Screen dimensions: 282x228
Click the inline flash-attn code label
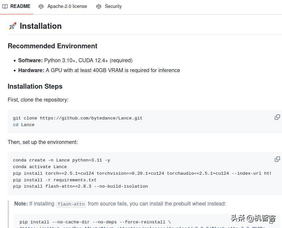[71, 204]
